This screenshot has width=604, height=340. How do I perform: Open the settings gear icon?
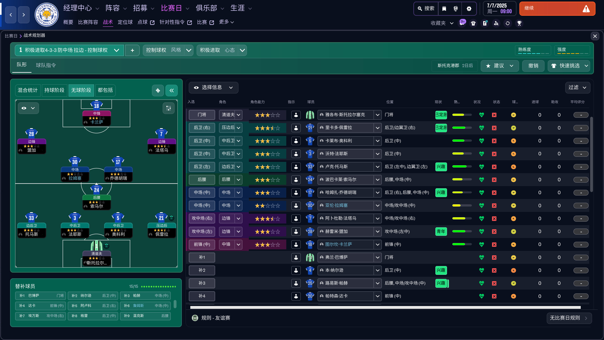coord(469,8)
